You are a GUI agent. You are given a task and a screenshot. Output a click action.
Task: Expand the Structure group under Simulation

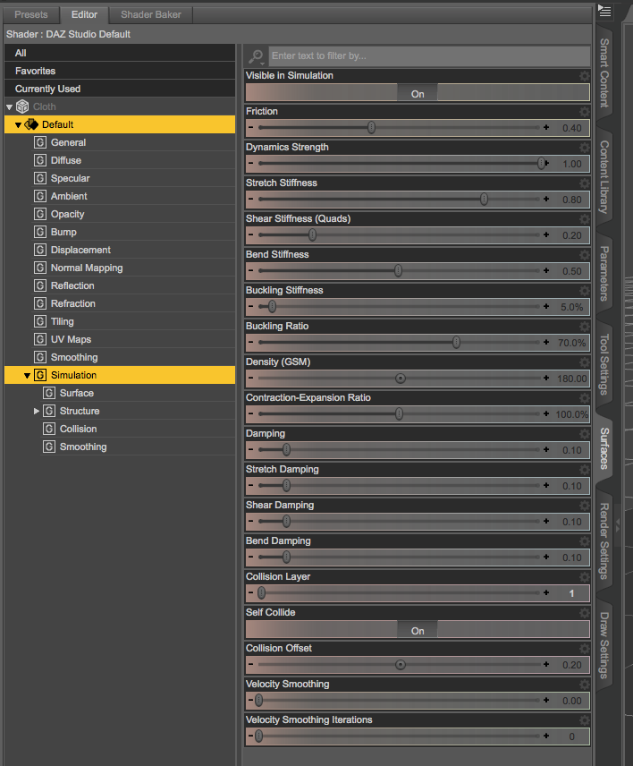pos(37,411)
